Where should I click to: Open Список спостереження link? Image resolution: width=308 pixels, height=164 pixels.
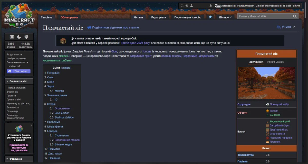point(269,6)
